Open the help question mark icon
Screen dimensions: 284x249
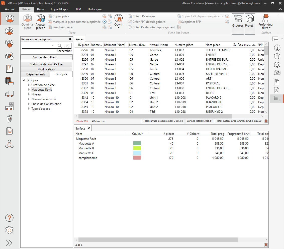[x=9, y=218]
